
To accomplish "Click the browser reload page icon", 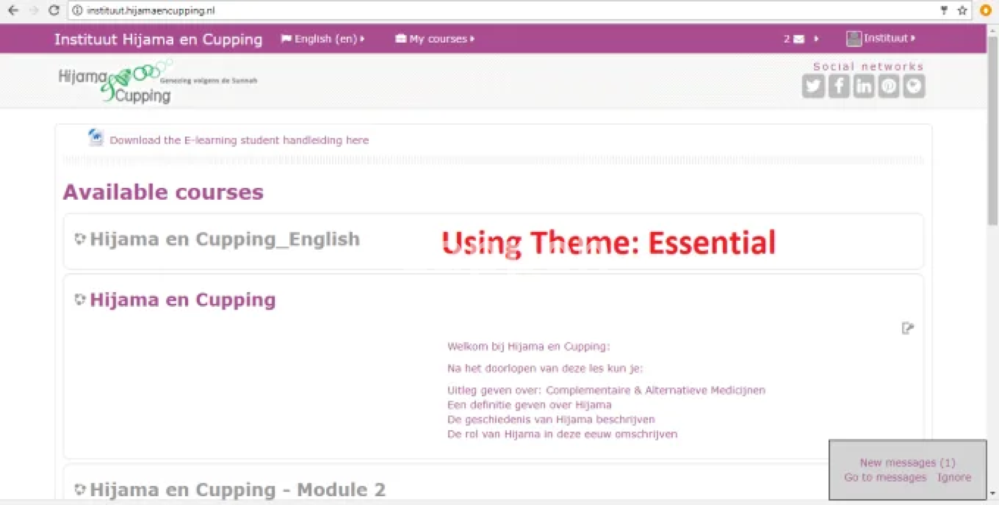I will pyautogui.click(x=54, y=10).
